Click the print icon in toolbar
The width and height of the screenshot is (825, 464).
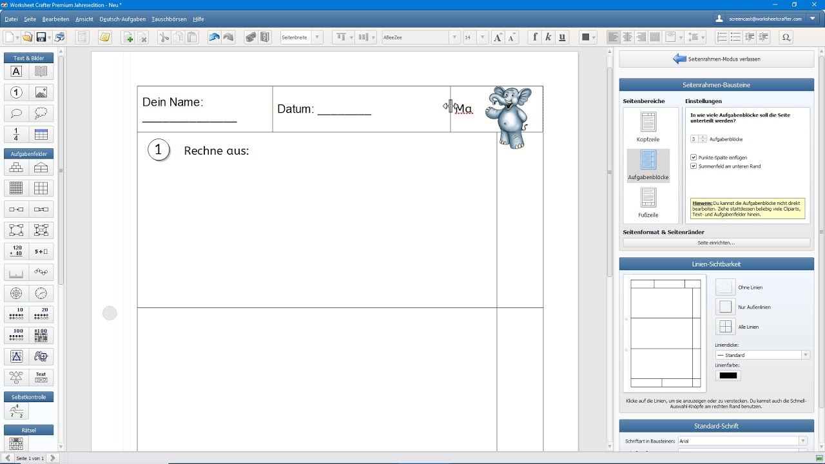(59, 37)
